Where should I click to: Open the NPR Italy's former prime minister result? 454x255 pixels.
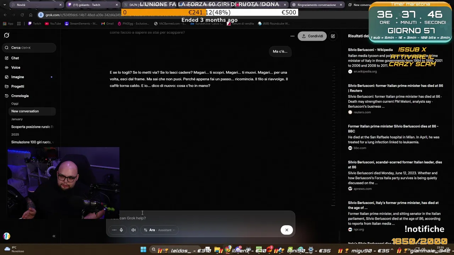click(393, 205)
